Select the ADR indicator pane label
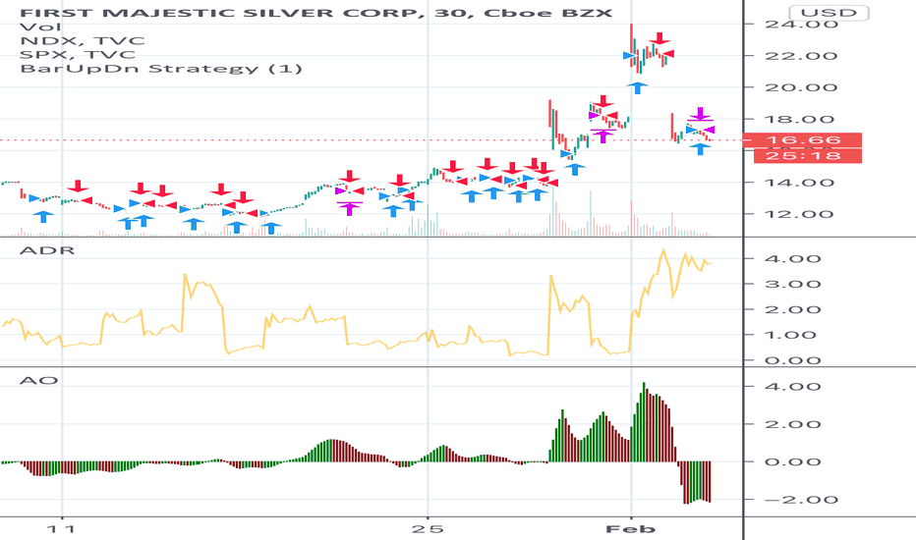The height and width of the screenshot is (540, 916). click(x=47, y=250)
